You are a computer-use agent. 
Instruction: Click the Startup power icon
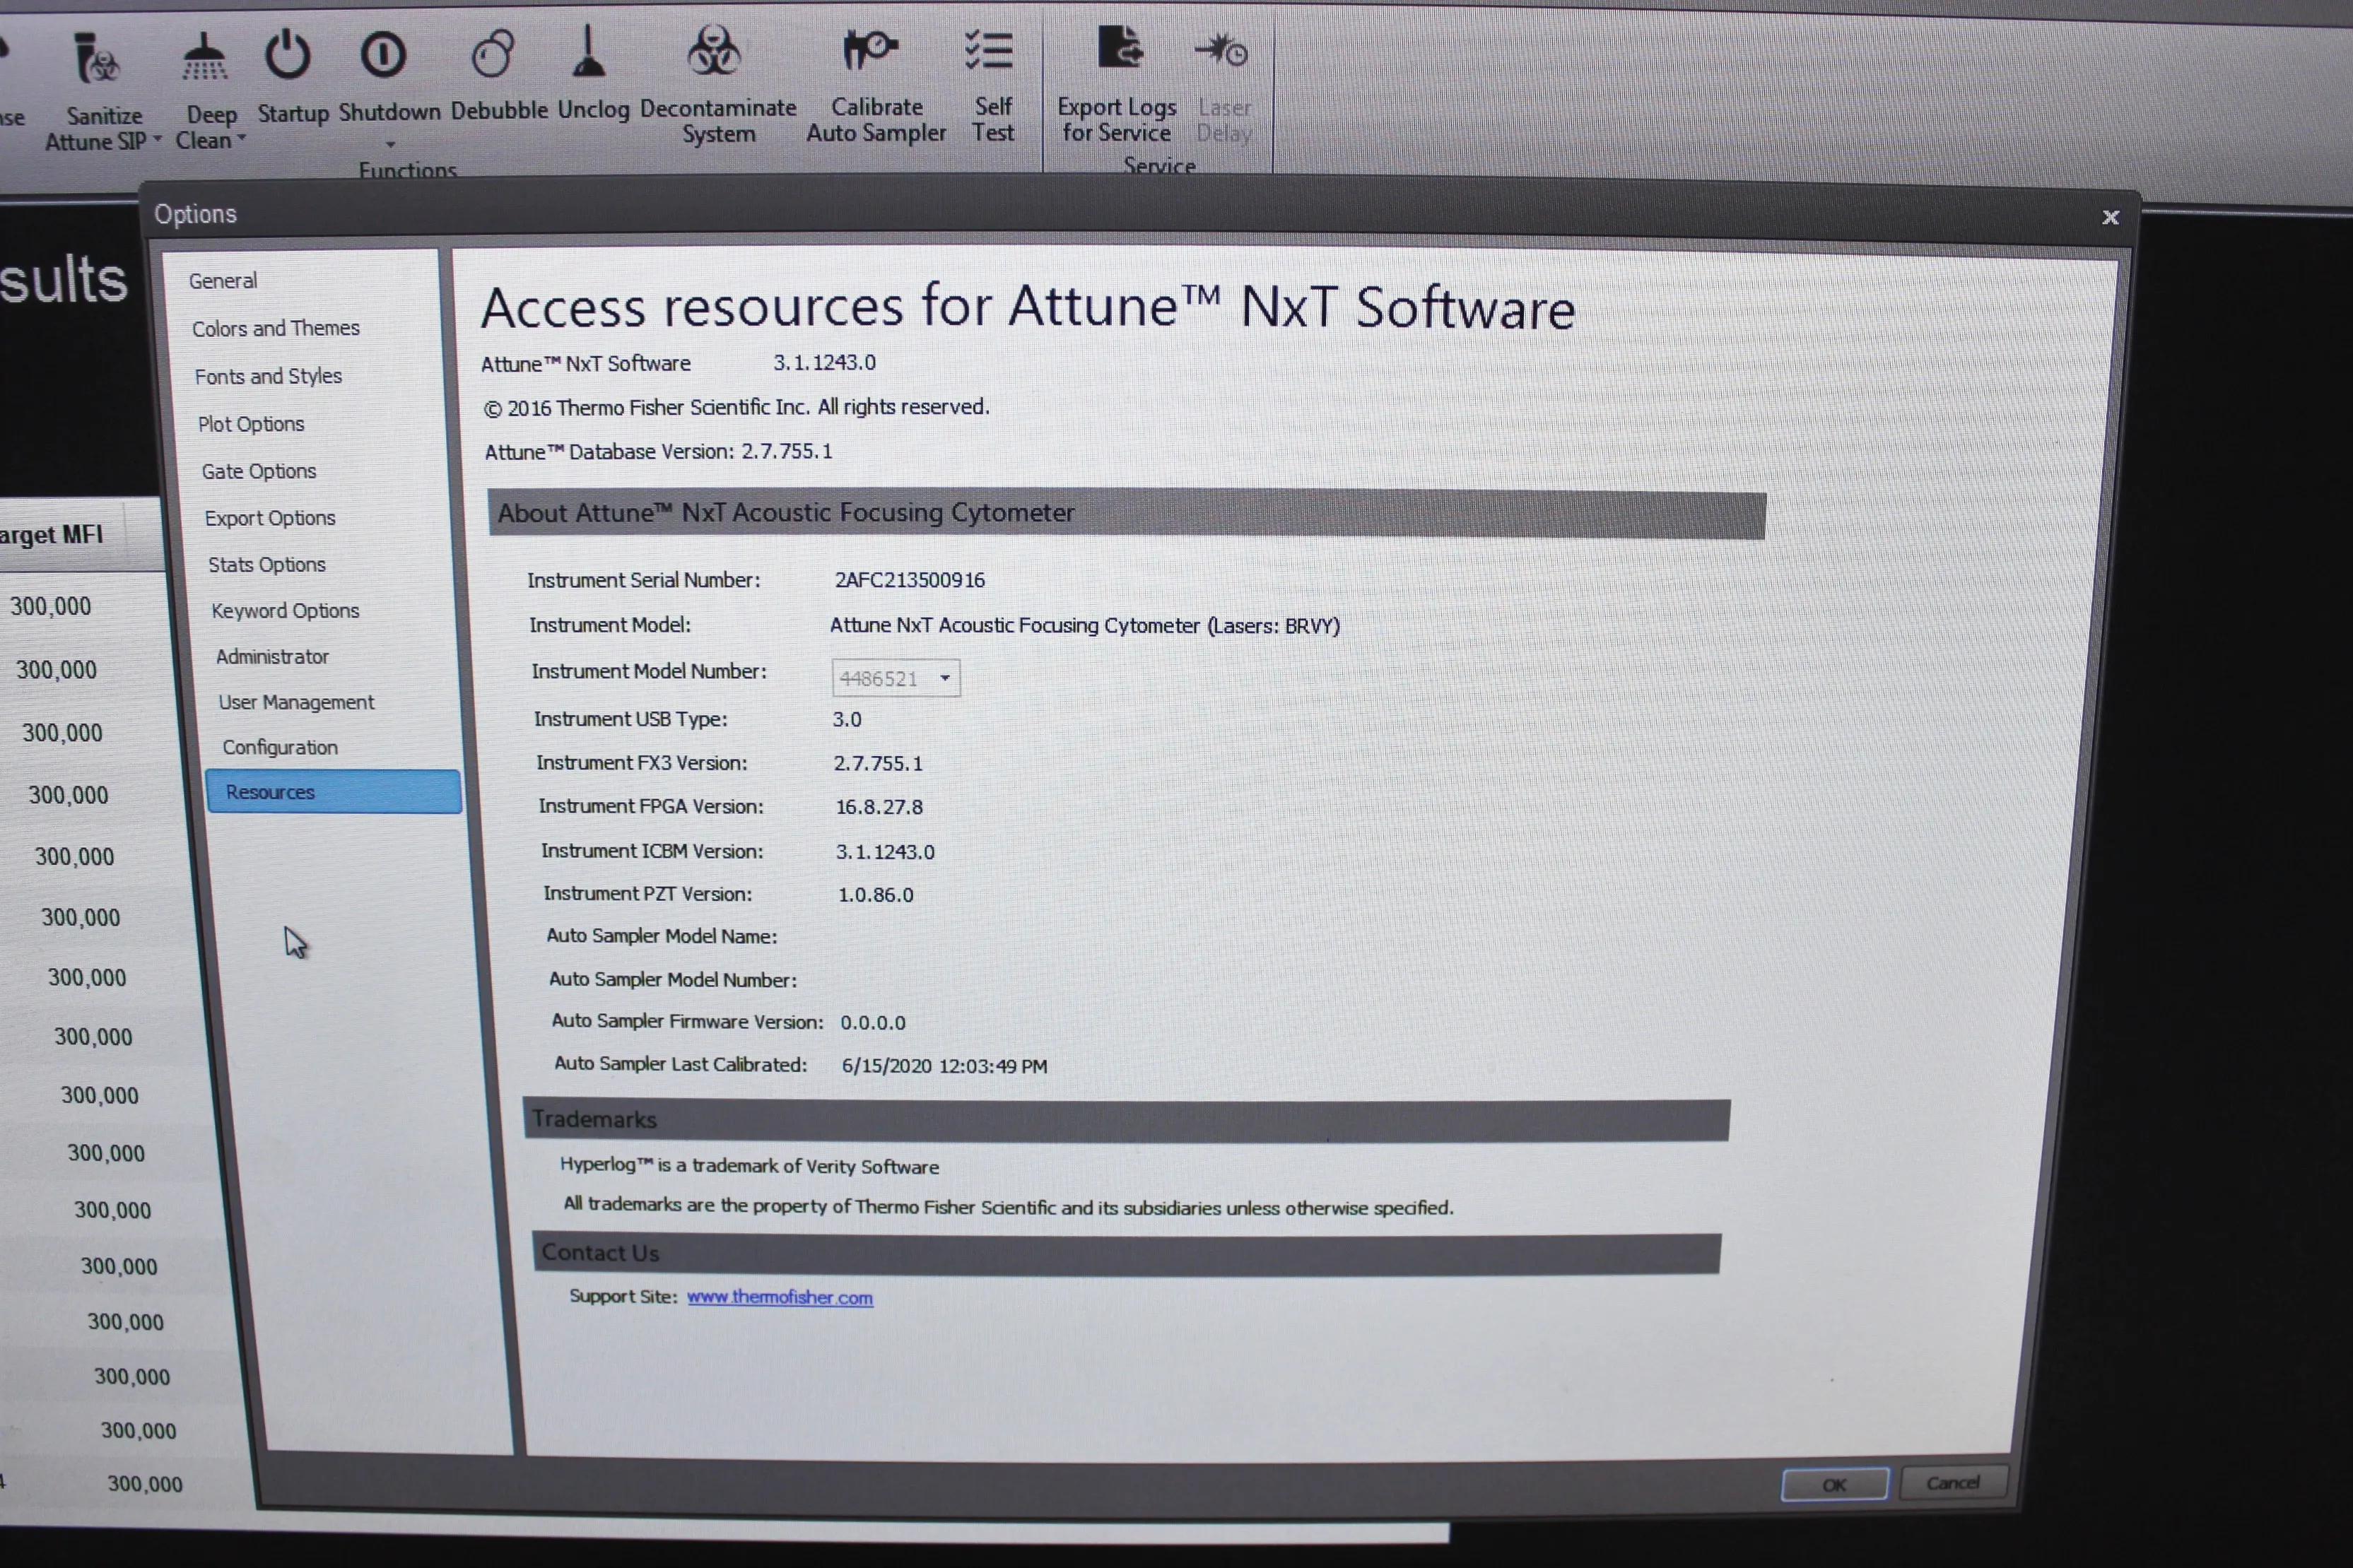point(288,55)
